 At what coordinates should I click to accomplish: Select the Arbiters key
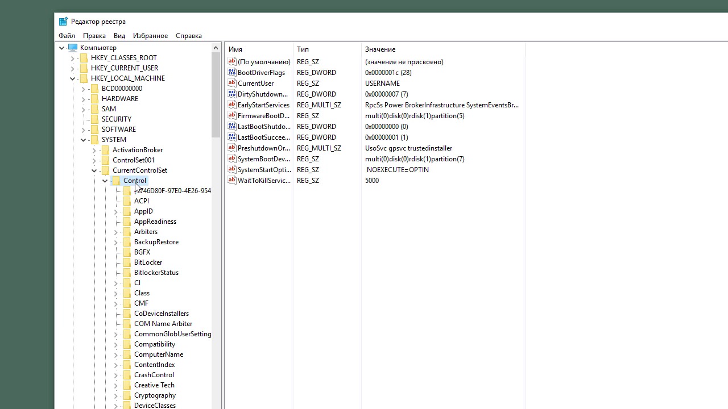(146, 232)
